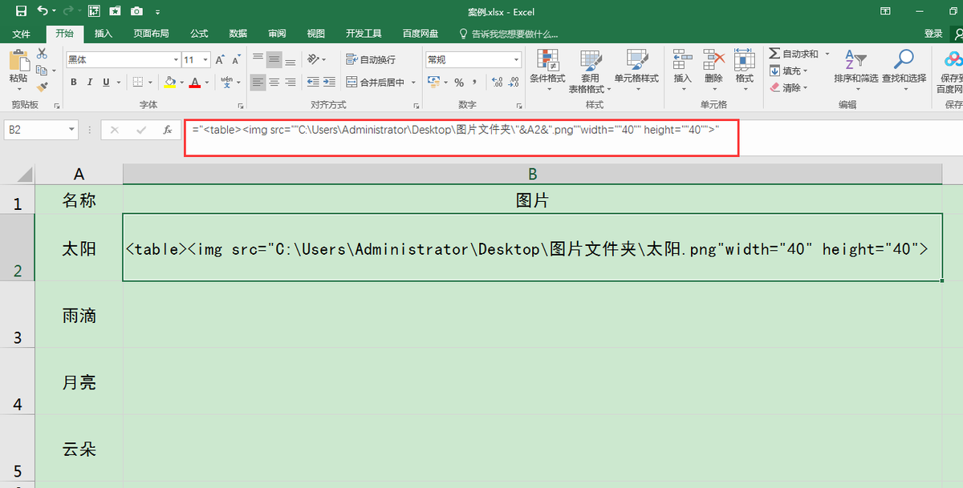Click the Paste (粘贴) clipboard icon
The height and width of the screenshot is (488, 963).
(x=18, y=60)
